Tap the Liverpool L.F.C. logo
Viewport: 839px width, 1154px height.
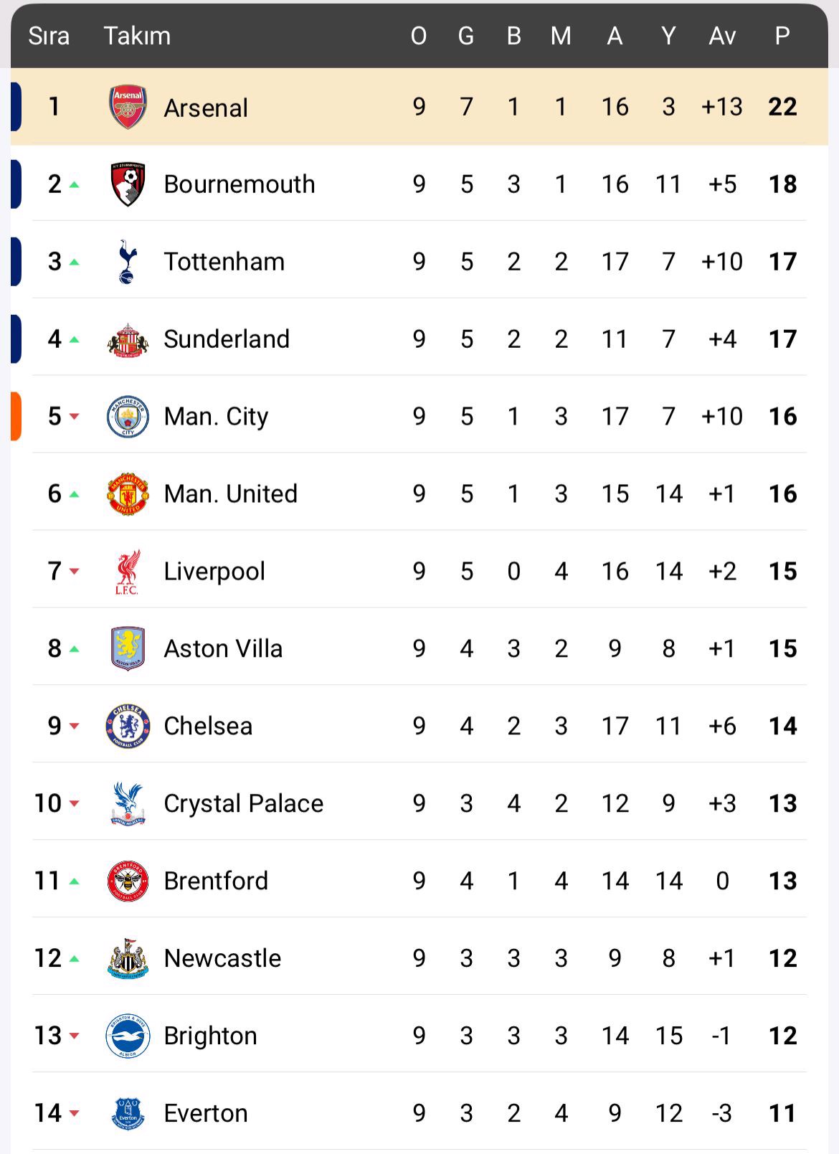pos(128,572)
